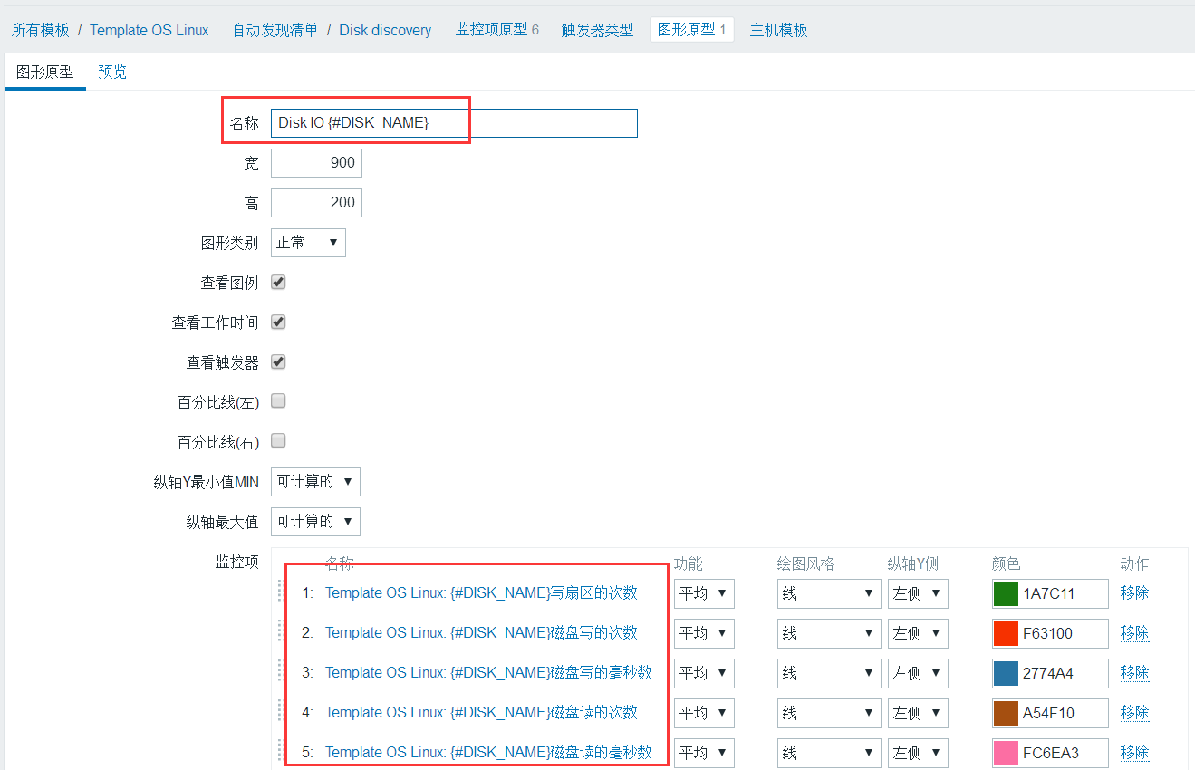Screen dimensions: 1195x770
Task: Open 纵轴Y侧 dropdown for 写扇区的次数 row
Action: 918,593
